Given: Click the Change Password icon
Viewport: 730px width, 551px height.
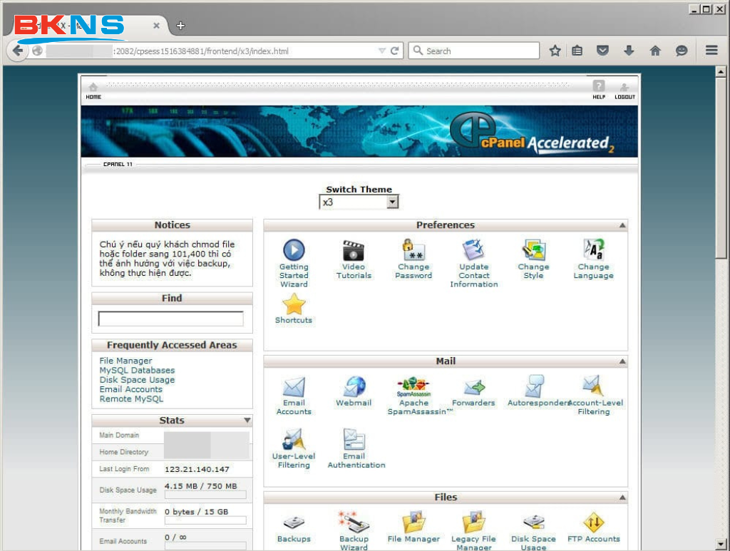Looking at the screenshot, I should tap(413, 251).
